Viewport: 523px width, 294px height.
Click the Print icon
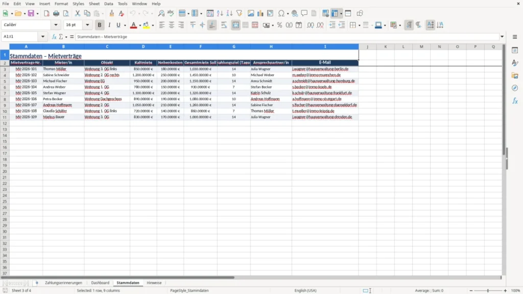click(56, 13)
